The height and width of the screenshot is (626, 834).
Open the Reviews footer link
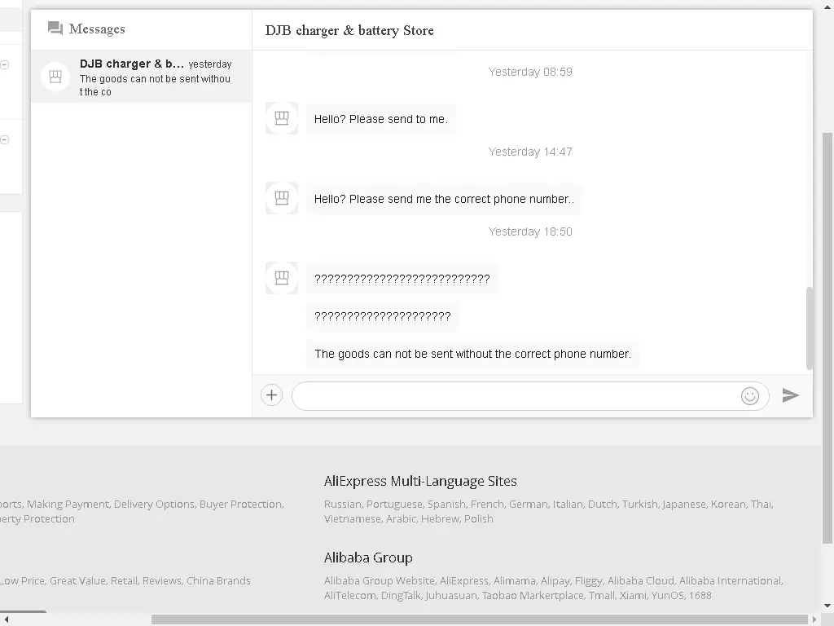(163, 580)
